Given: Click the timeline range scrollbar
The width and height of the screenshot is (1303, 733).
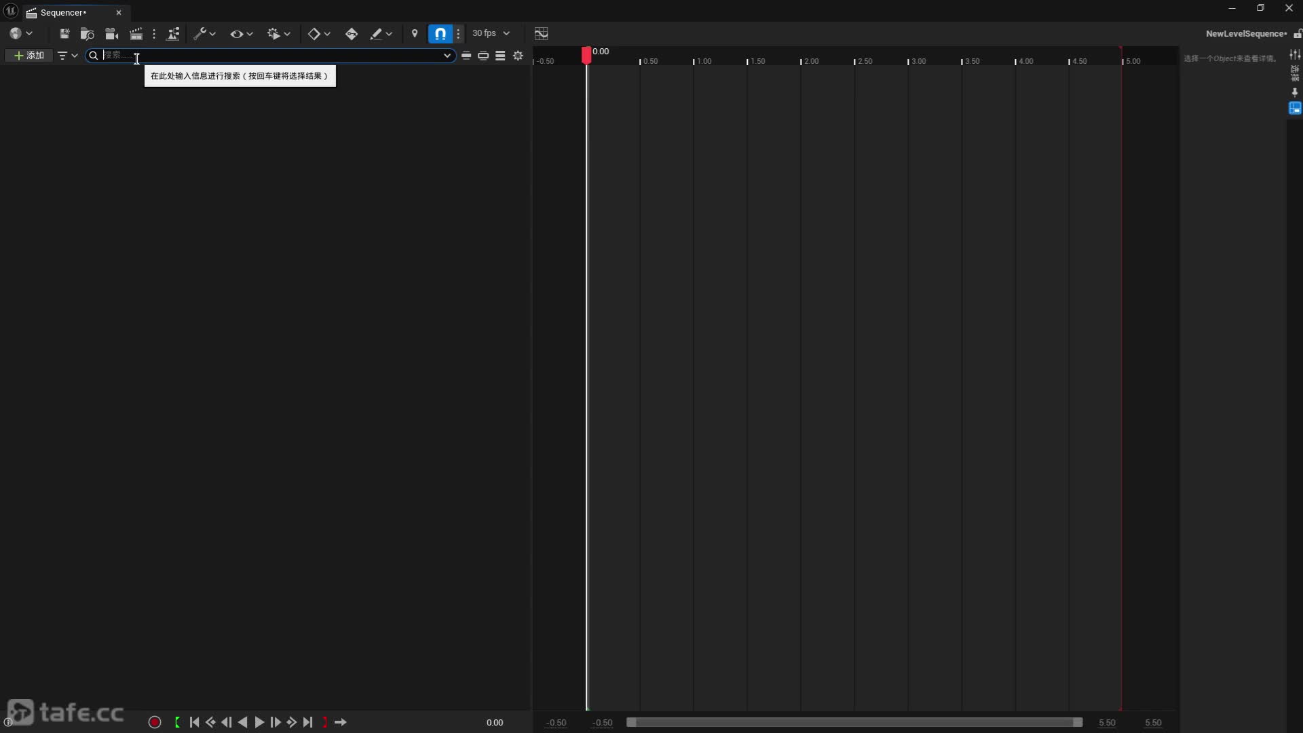Looking at the screenshot, I should 854,722.
